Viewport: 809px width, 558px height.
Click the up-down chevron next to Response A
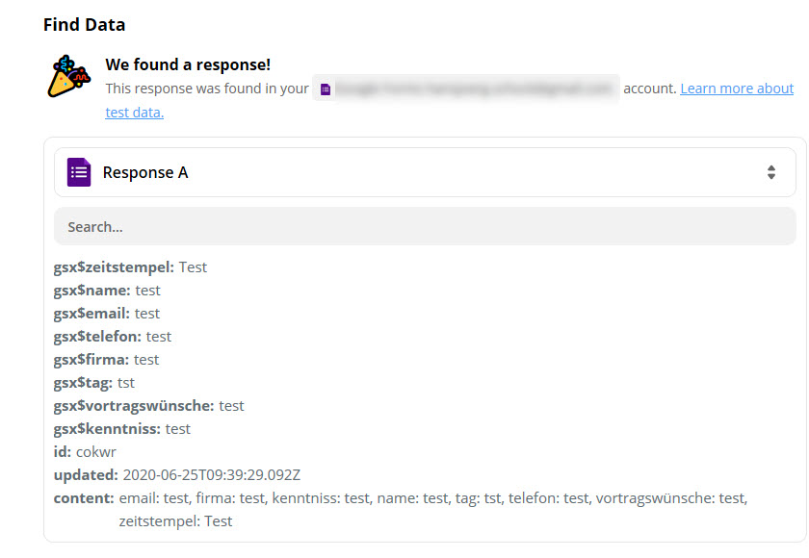click(x=771, y=172)
